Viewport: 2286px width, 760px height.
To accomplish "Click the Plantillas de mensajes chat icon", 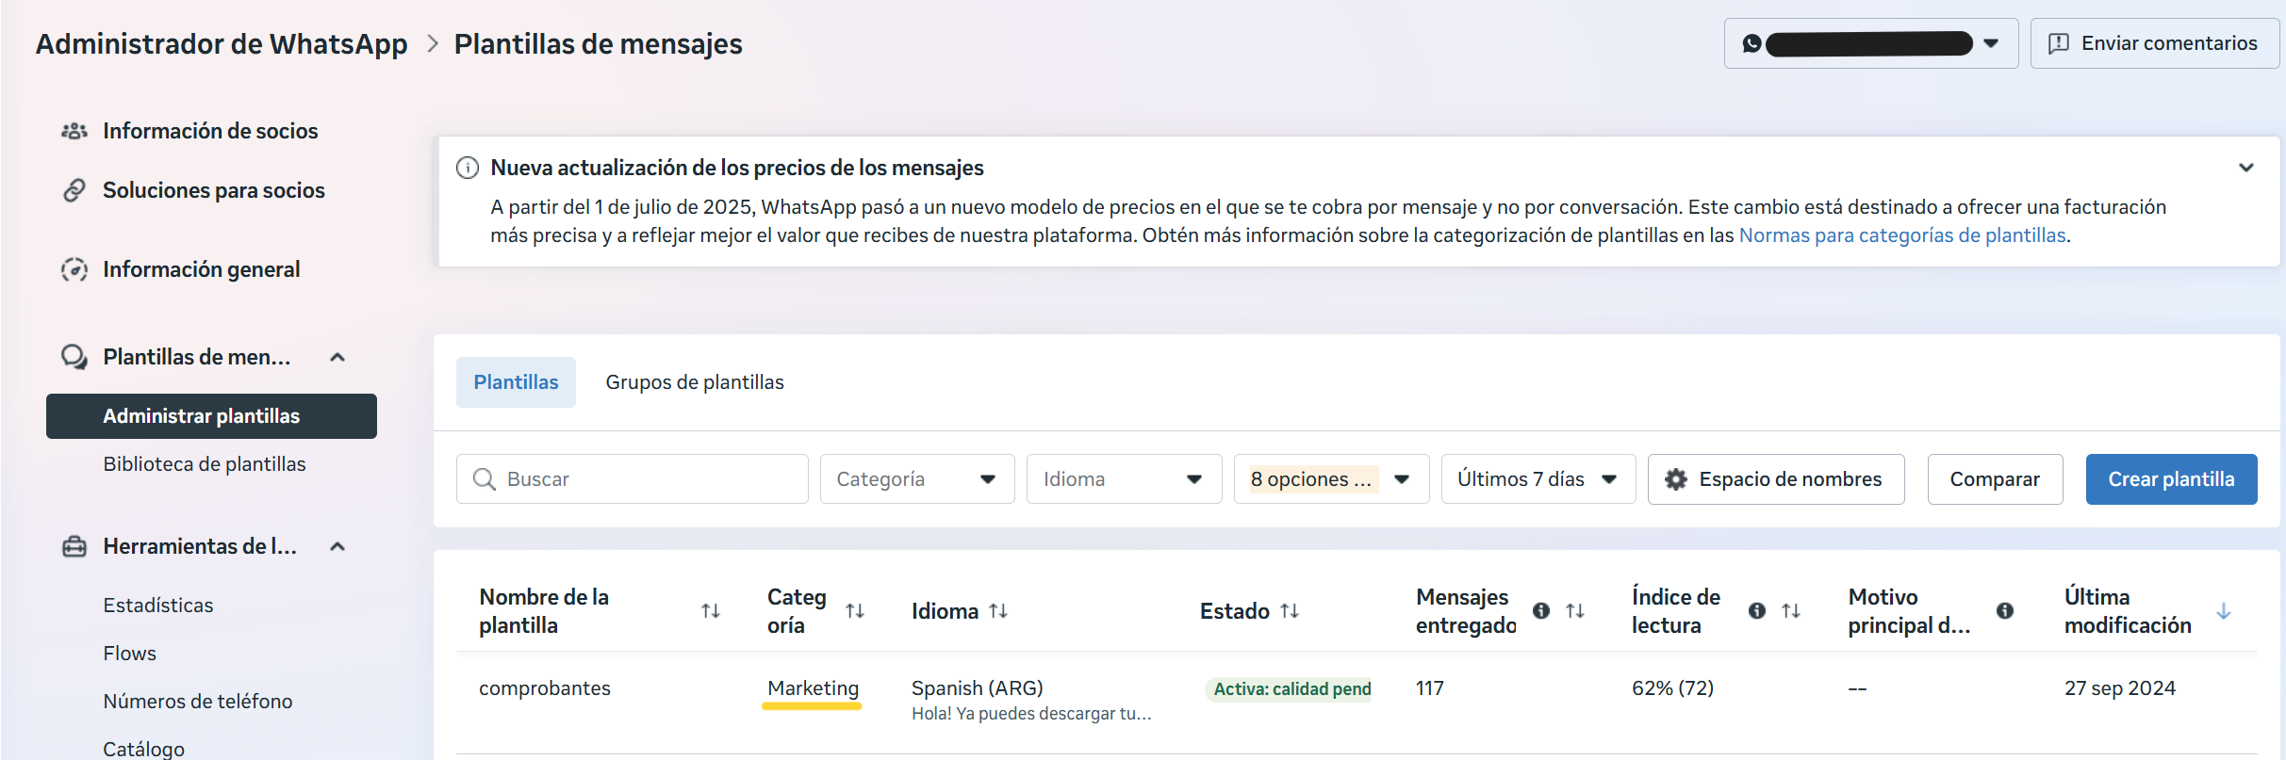I will 74,357.
